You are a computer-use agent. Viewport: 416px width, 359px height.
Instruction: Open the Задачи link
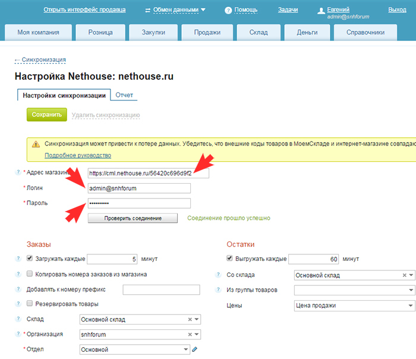tap(288, 10)
